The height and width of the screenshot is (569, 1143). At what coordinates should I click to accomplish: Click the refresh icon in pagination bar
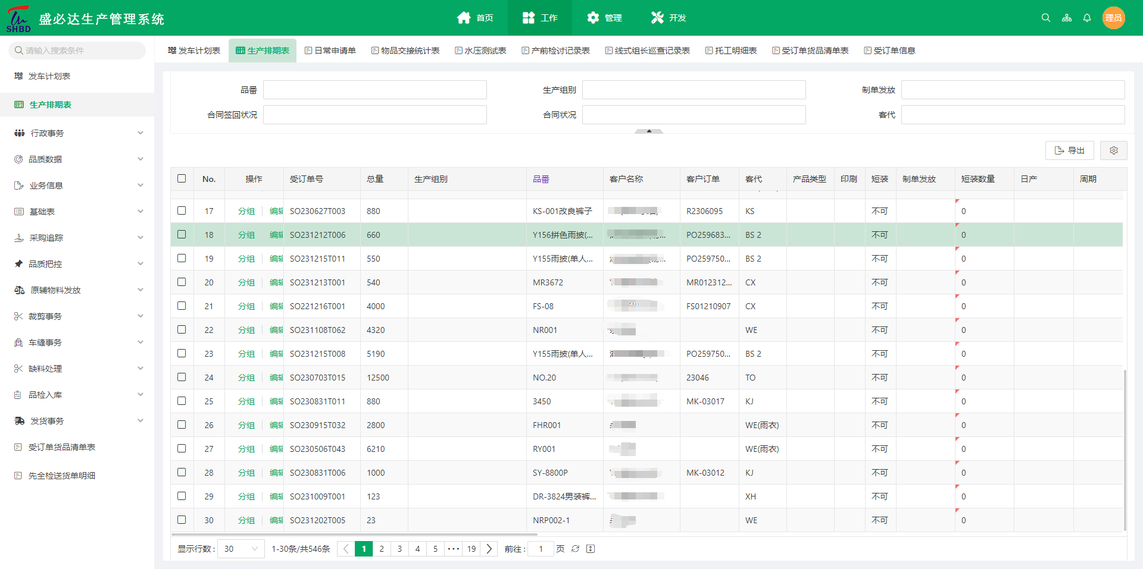point(575,549)
